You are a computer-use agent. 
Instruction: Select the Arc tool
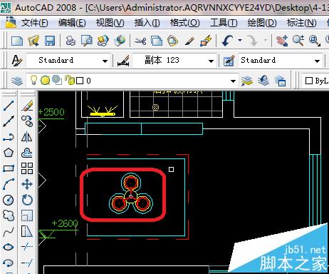coord(9,184)
